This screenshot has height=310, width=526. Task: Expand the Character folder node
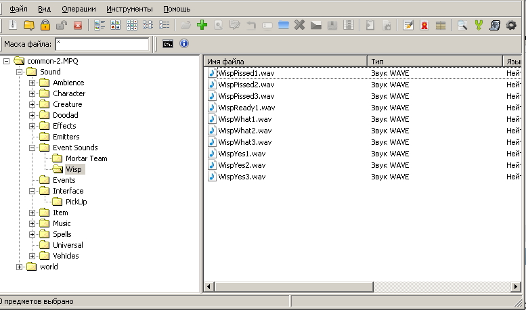coord(32,93)
